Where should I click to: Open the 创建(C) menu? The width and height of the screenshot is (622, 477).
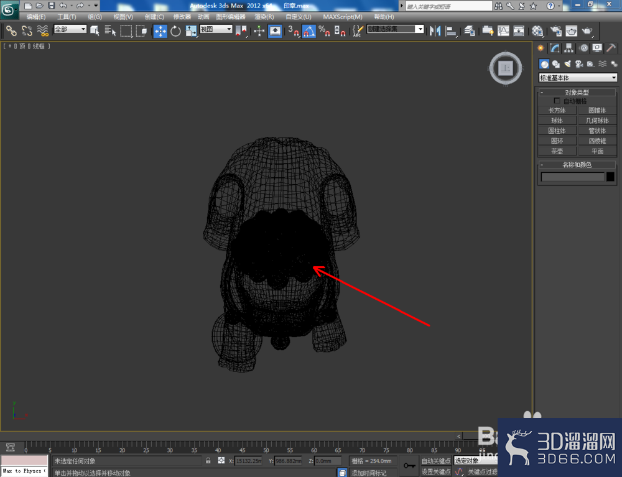pyautogui.click(x=154, y=17)
